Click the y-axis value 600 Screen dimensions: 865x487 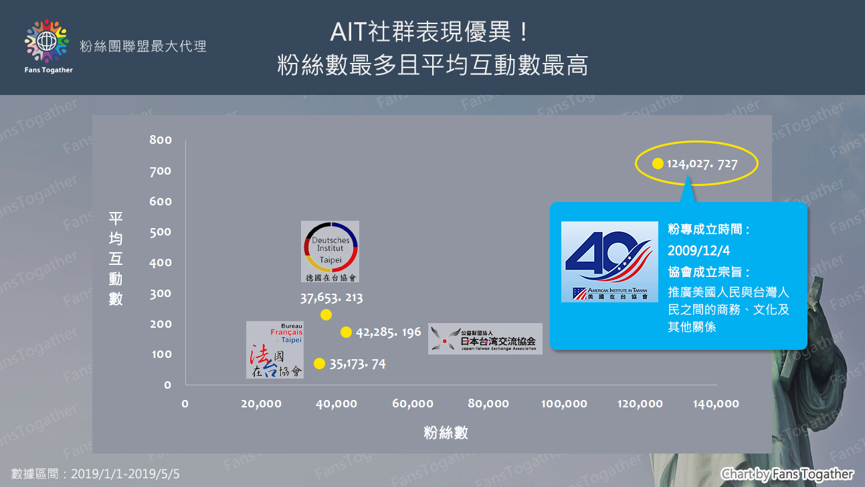tap(161, 201)
